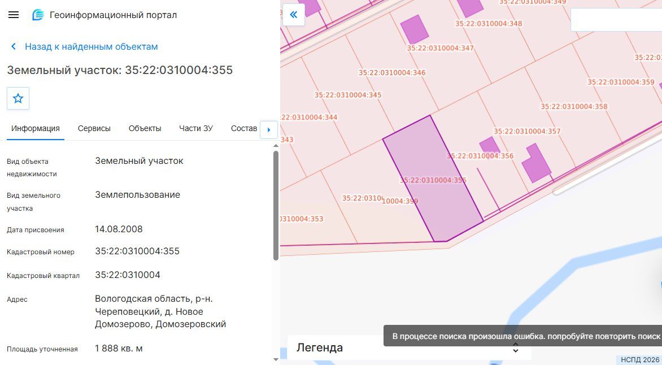Click parcel label 35:22:0310004:356 on map
Image resolution: width=662 pixels, height=365 pixels.
(481, 156)
